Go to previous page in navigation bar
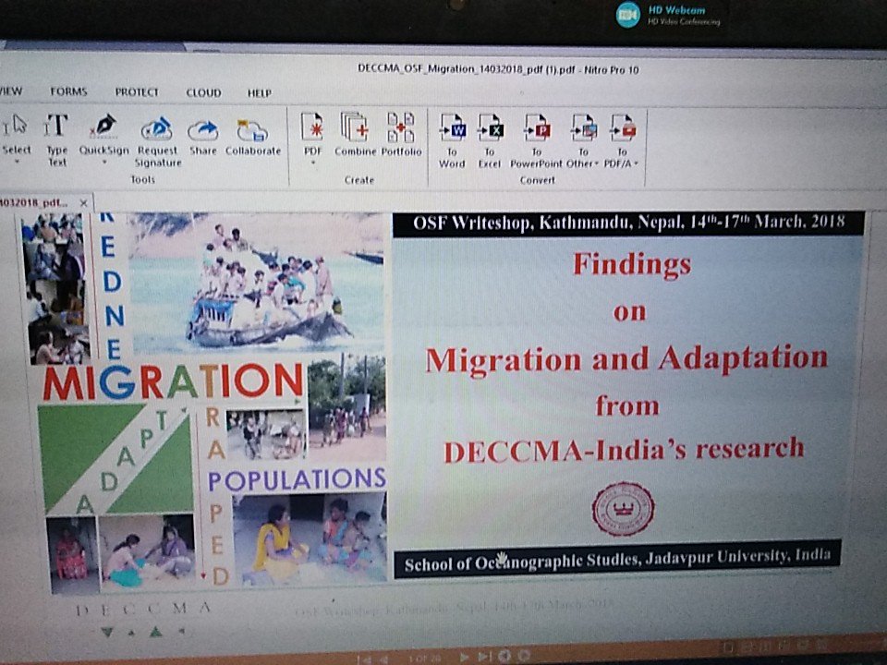The width and height of the screenshot is (887, 665). (x=383, y=659)
